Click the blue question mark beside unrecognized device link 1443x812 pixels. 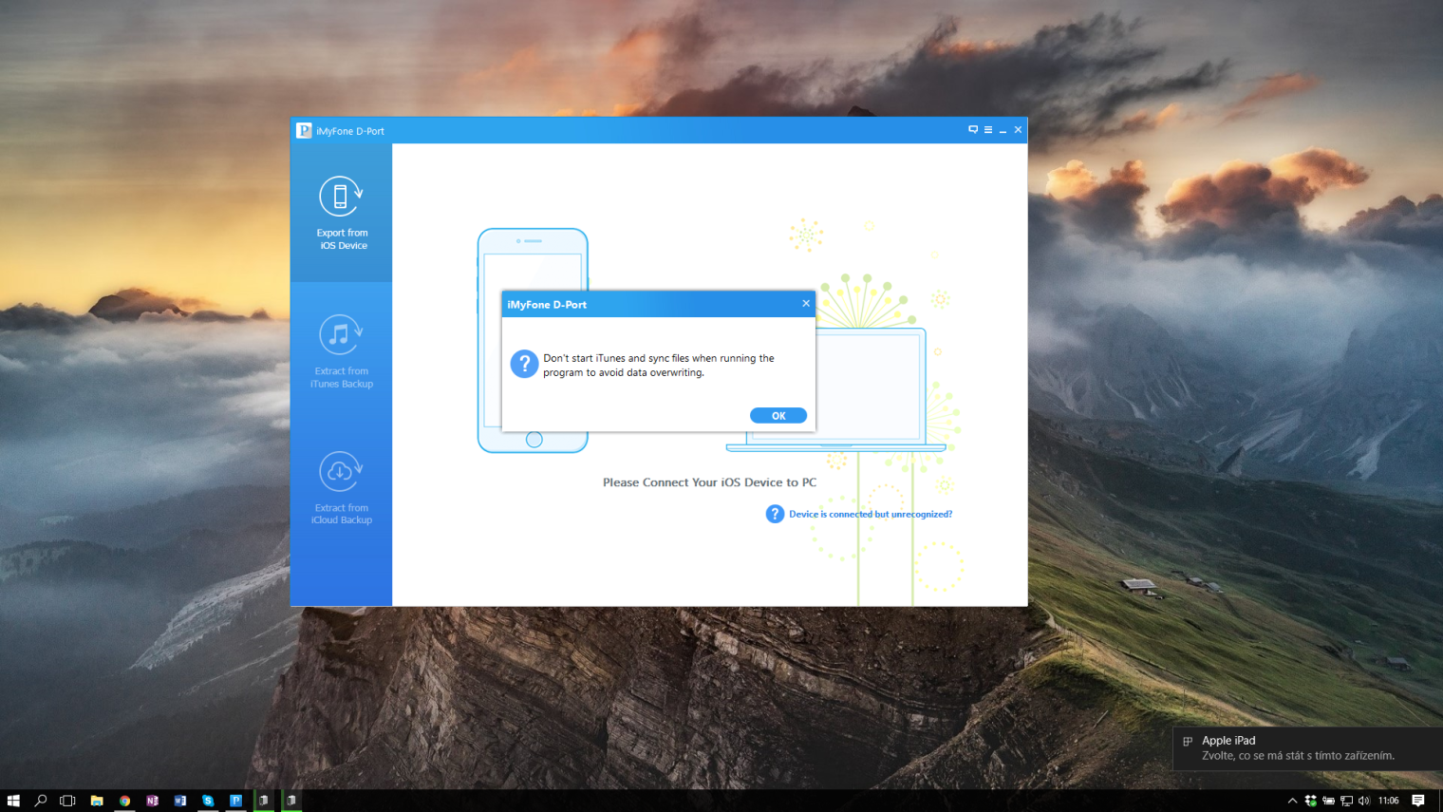[775, 514]
